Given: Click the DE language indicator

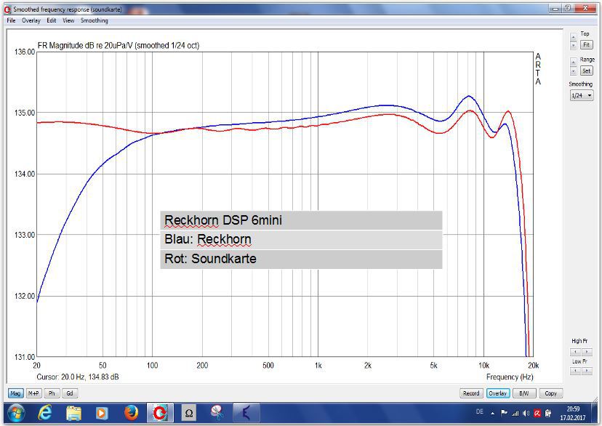Looking at the screenshot, I should [x=480, y=411].
